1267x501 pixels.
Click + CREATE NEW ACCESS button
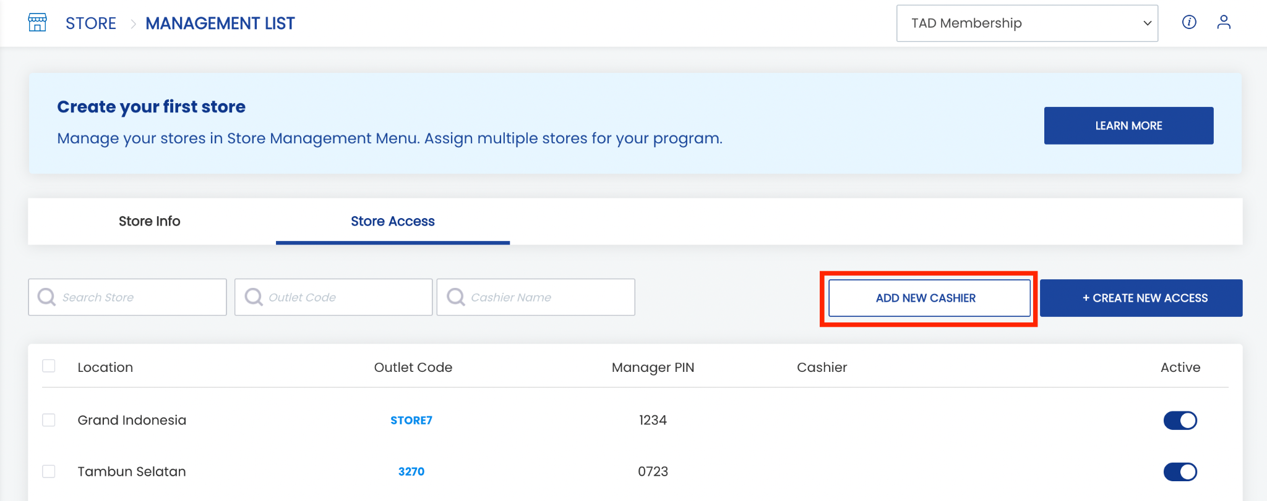pyautogui.click(x=1141, y=298)
